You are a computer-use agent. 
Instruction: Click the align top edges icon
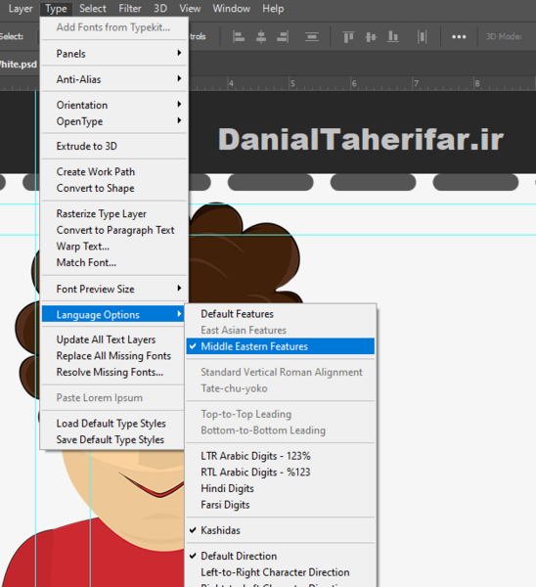pyautogui.click(x=348, y=37)
